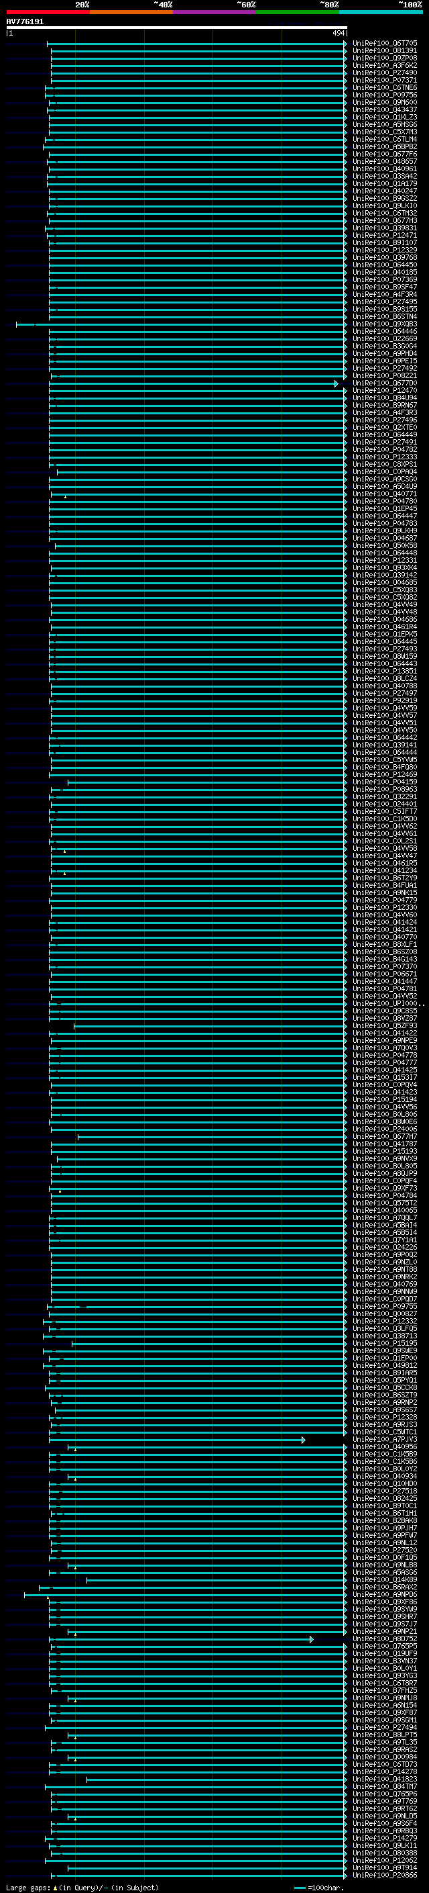This screenshot has width=429, height=1893.
Task: Open hit UniRef100_Q41447
Action: [385, 981]
